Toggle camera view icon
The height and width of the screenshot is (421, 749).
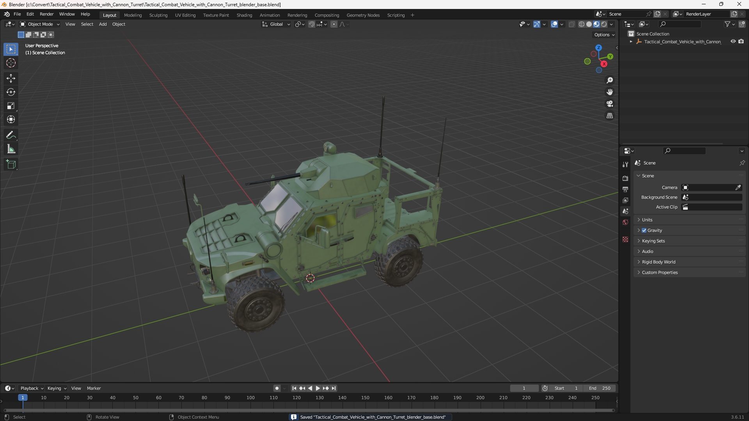click(x=610, y=104)
